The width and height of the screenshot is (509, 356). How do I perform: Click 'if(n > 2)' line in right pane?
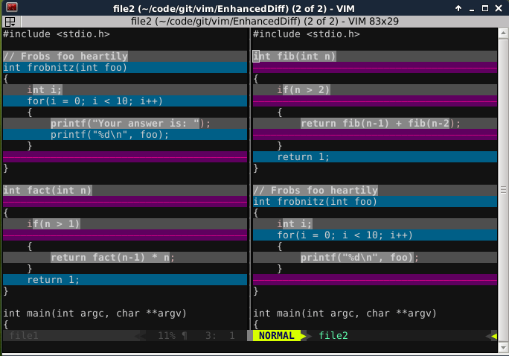[304, 90]
